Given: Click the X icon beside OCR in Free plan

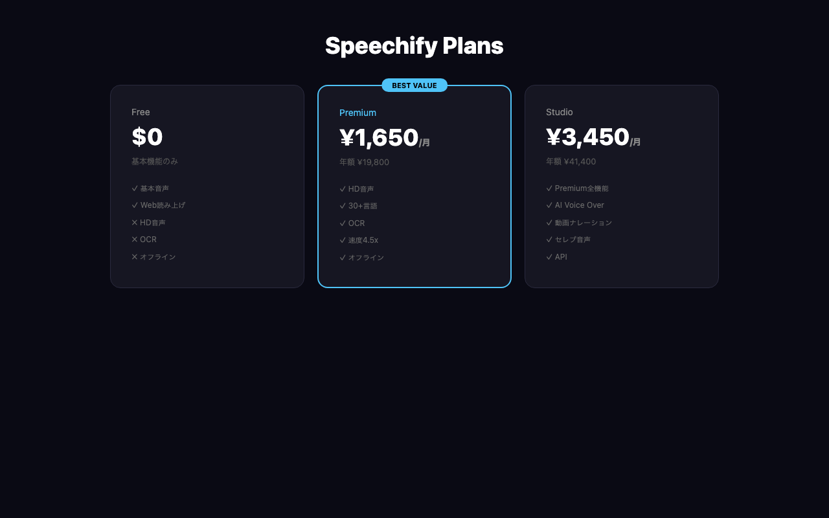Looking at the screenshot, I should tap(134, 239).
